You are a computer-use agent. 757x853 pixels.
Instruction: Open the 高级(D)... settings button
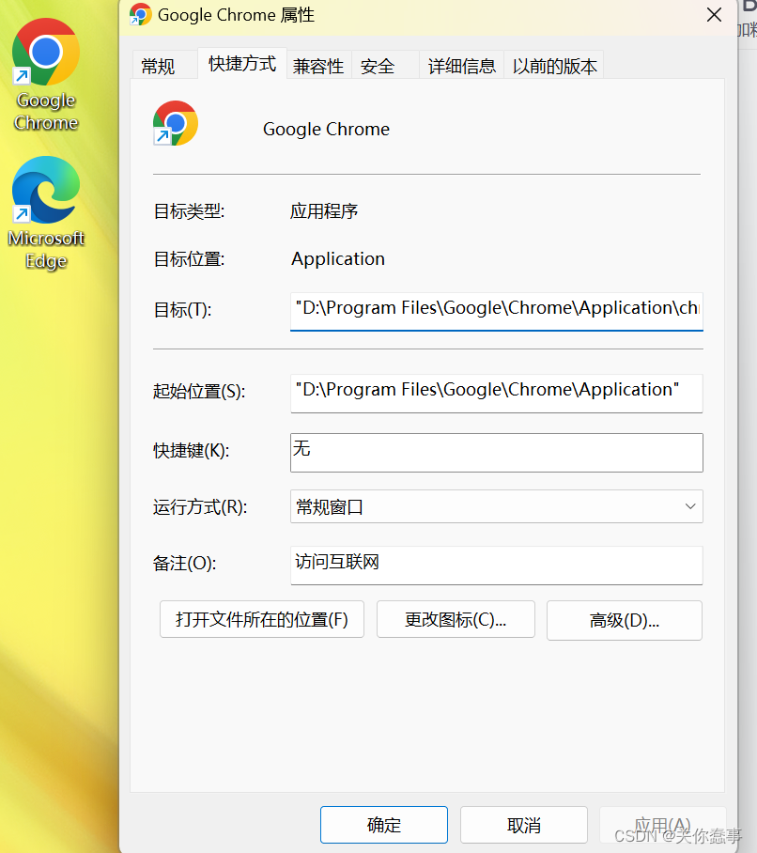tap(625, 620)
